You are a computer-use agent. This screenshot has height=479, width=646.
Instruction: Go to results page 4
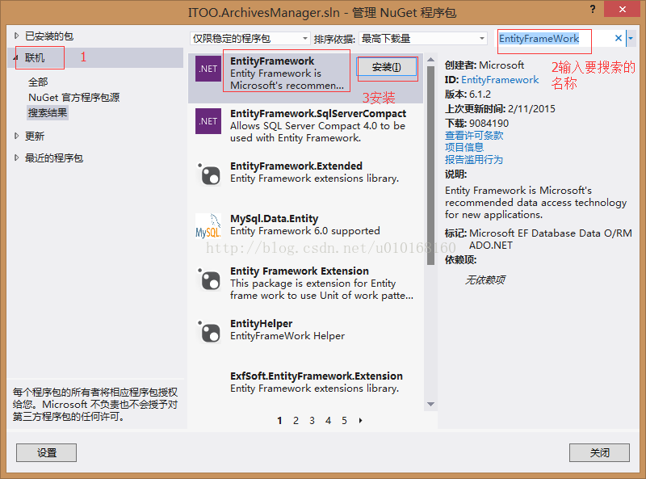[x=328, y=421]
